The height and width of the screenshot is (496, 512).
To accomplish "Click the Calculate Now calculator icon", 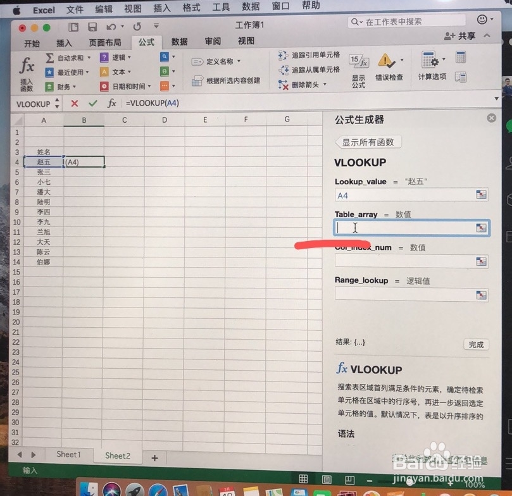I will tap(460, 57).
